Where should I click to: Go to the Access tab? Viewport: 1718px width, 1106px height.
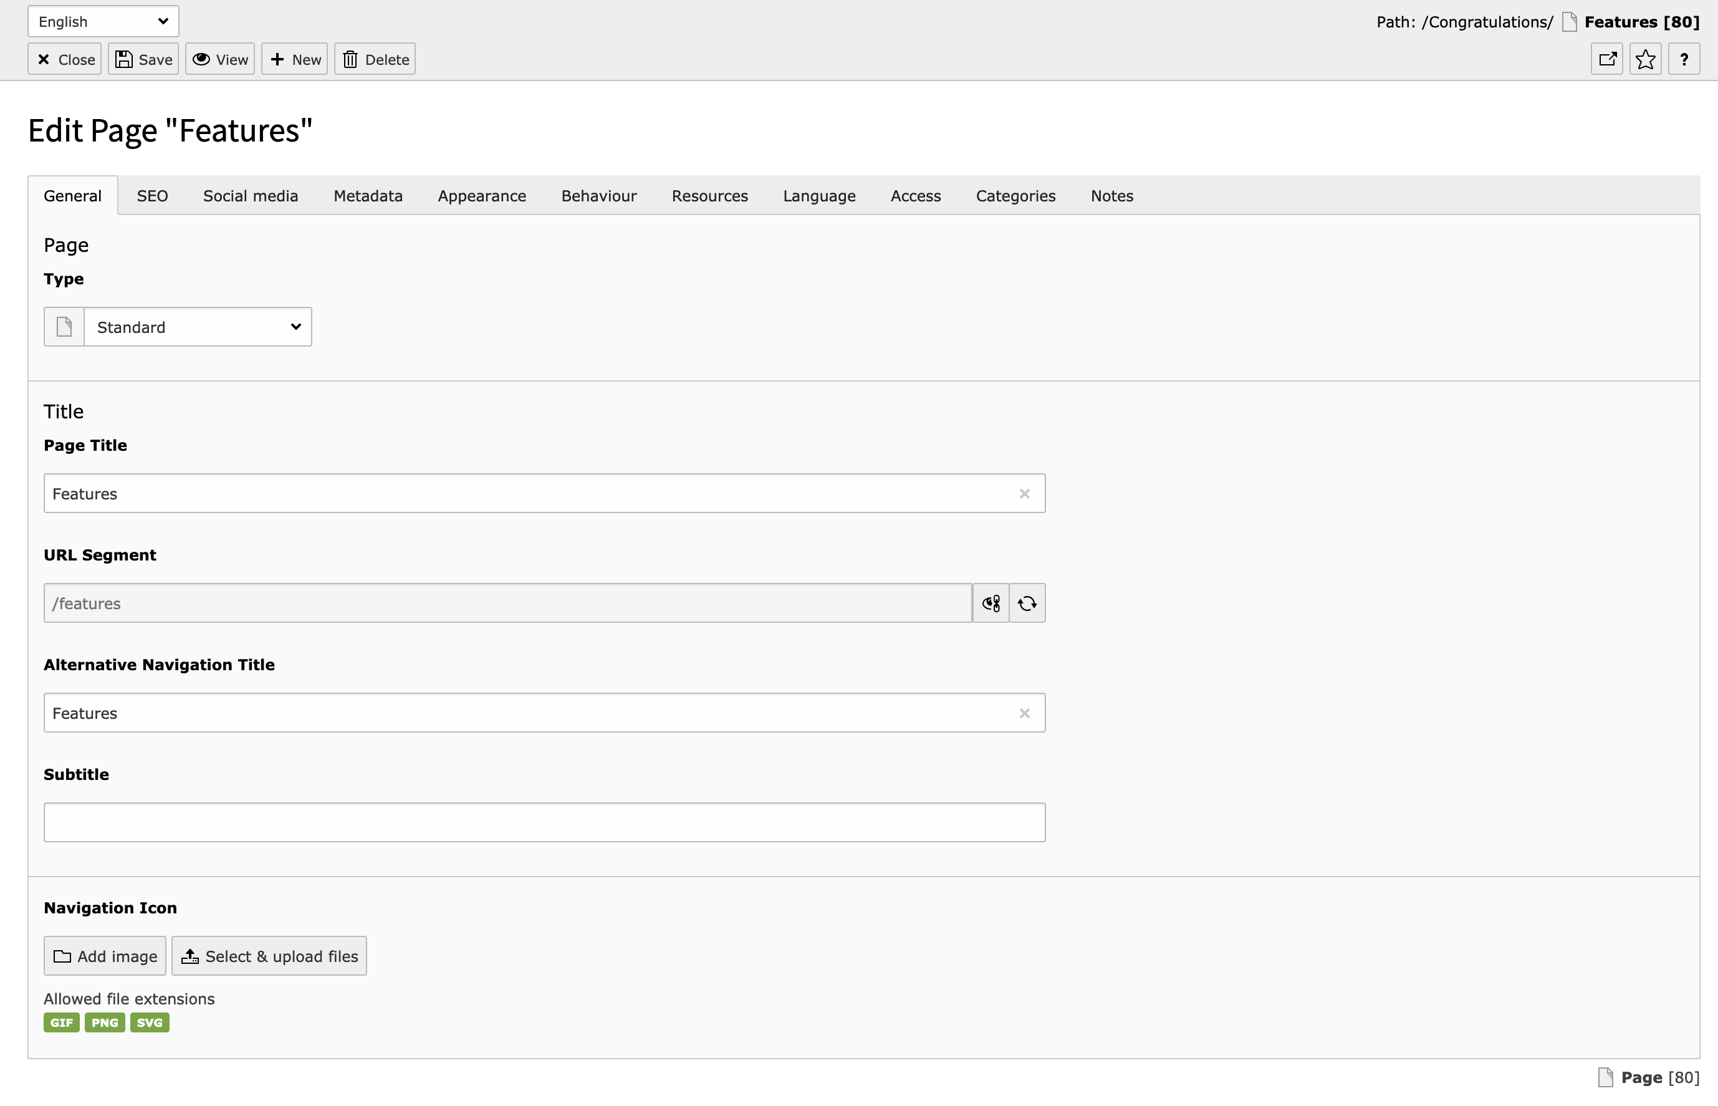point(915,196)
